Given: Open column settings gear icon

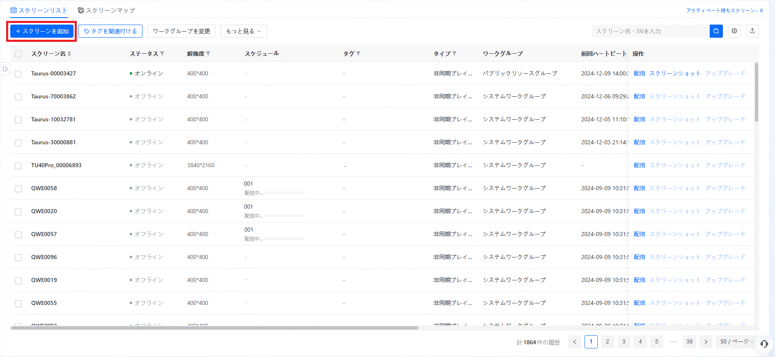Looking at the screenshot, I should 734,31.
